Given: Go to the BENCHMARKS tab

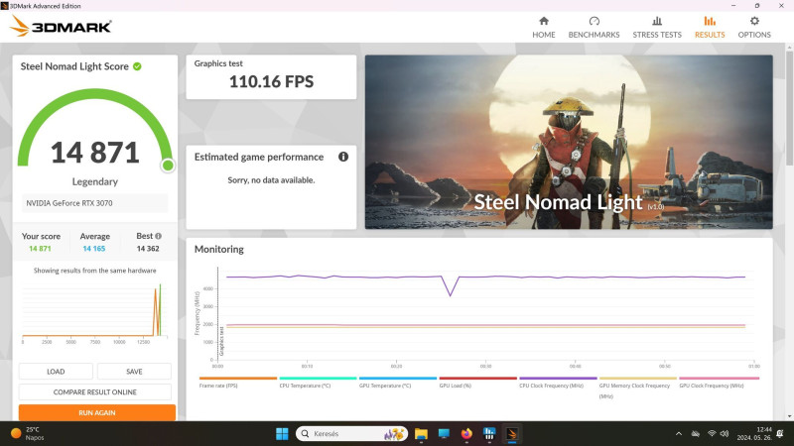Looking at the screenshot, I should click(x=594, y=28).
